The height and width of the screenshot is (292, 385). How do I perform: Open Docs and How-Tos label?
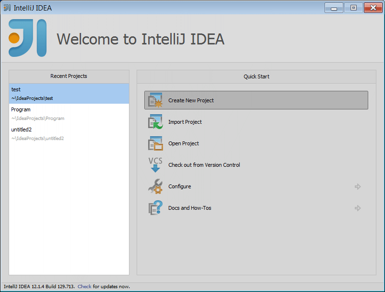(x=189, y=208)
